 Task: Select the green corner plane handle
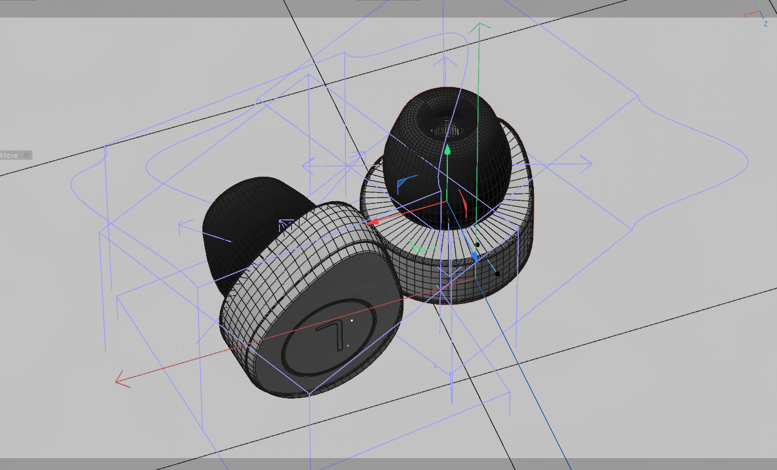pyautogui.click(x=420, y=246)
